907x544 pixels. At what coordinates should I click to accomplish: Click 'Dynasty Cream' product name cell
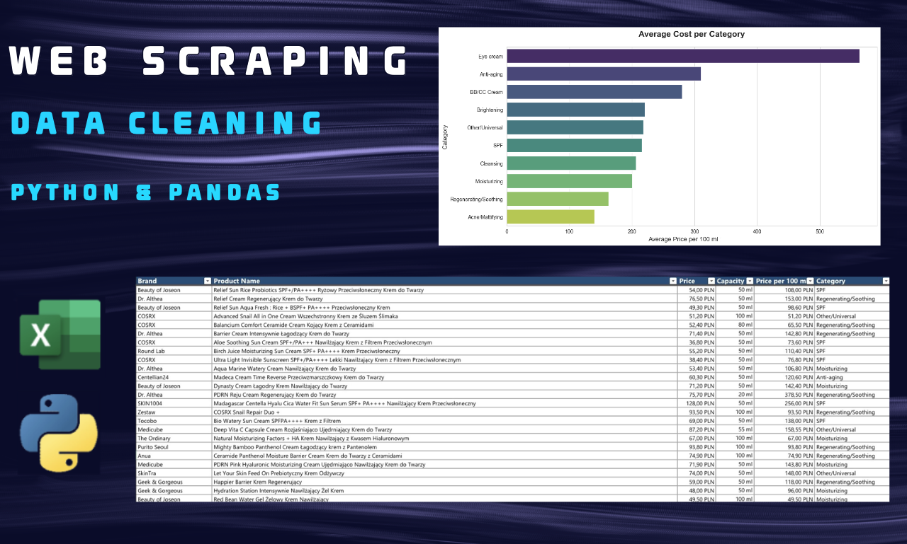point(444,386)
